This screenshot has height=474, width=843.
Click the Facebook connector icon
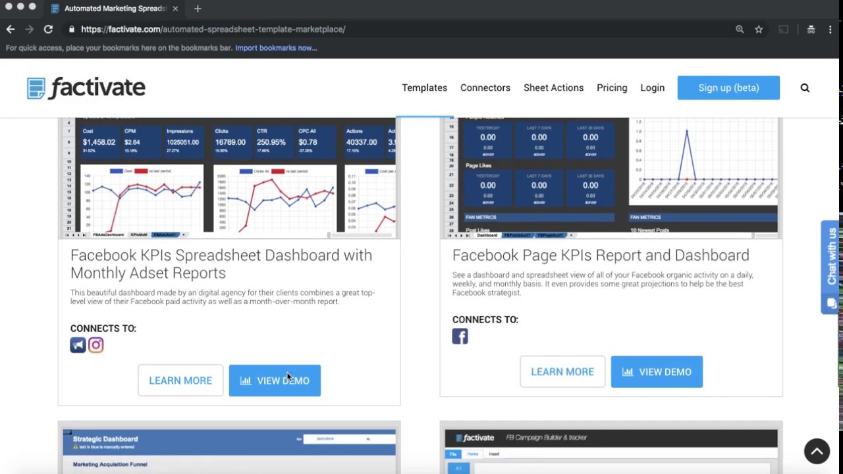point(460,336)
